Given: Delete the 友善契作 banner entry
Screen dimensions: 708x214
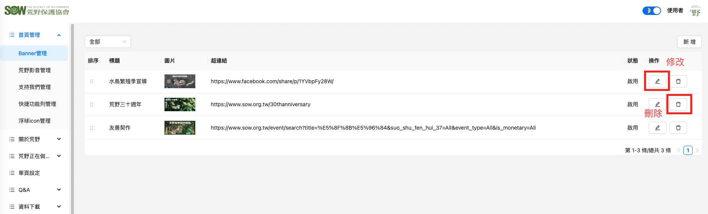Looking at the screenshot, I should coord(678,128).
